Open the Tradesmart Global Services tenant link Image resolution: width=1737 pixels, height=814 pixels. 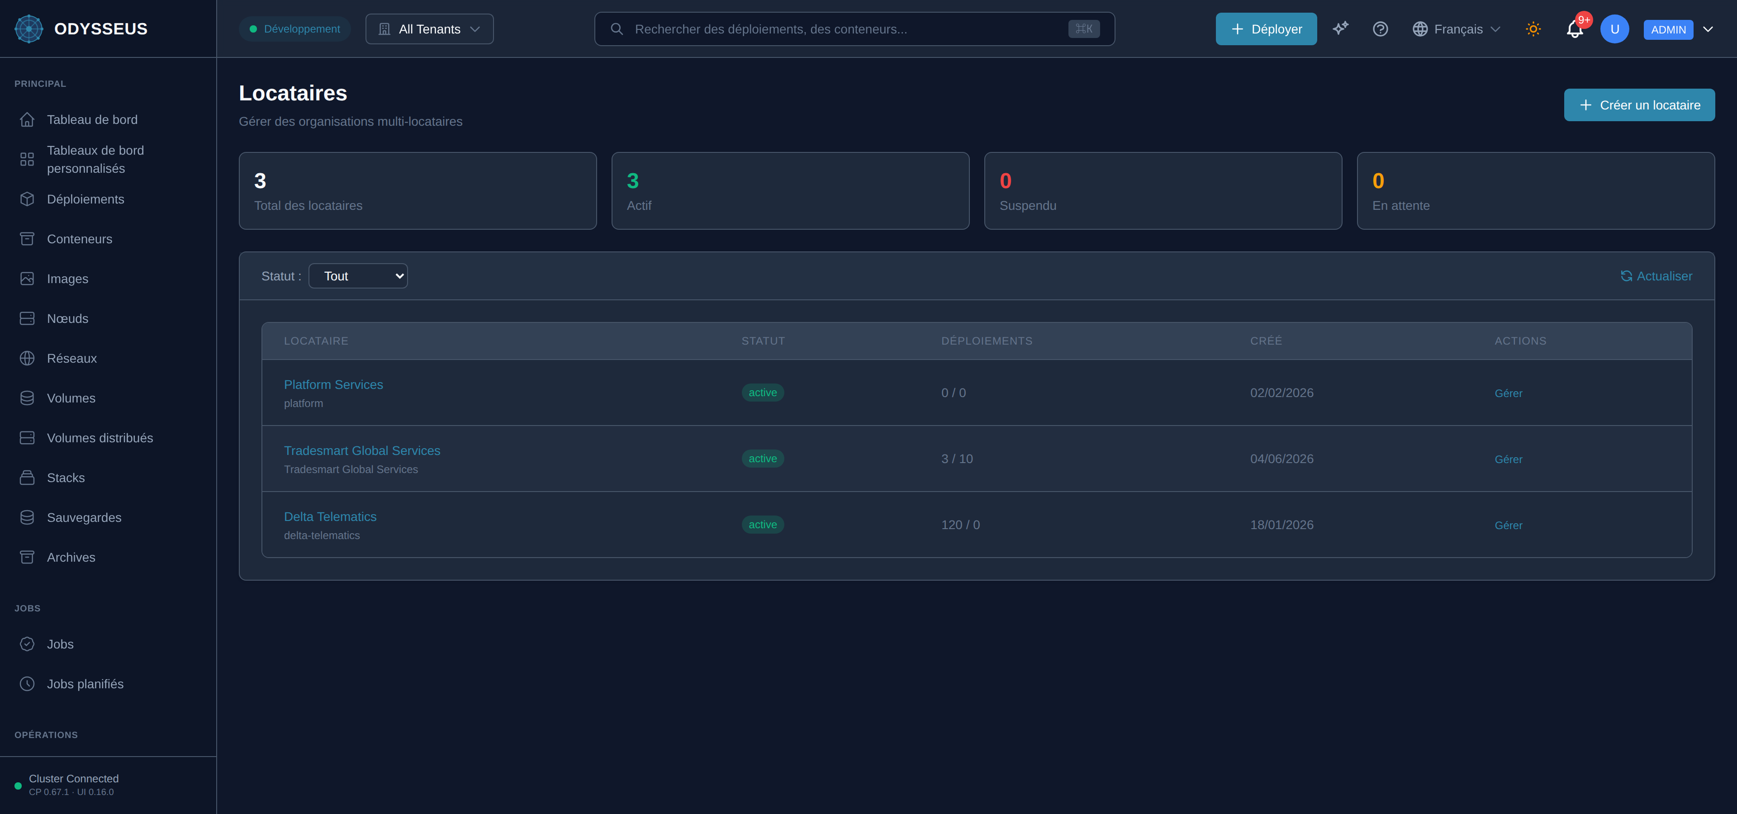[x=362, y=450]
